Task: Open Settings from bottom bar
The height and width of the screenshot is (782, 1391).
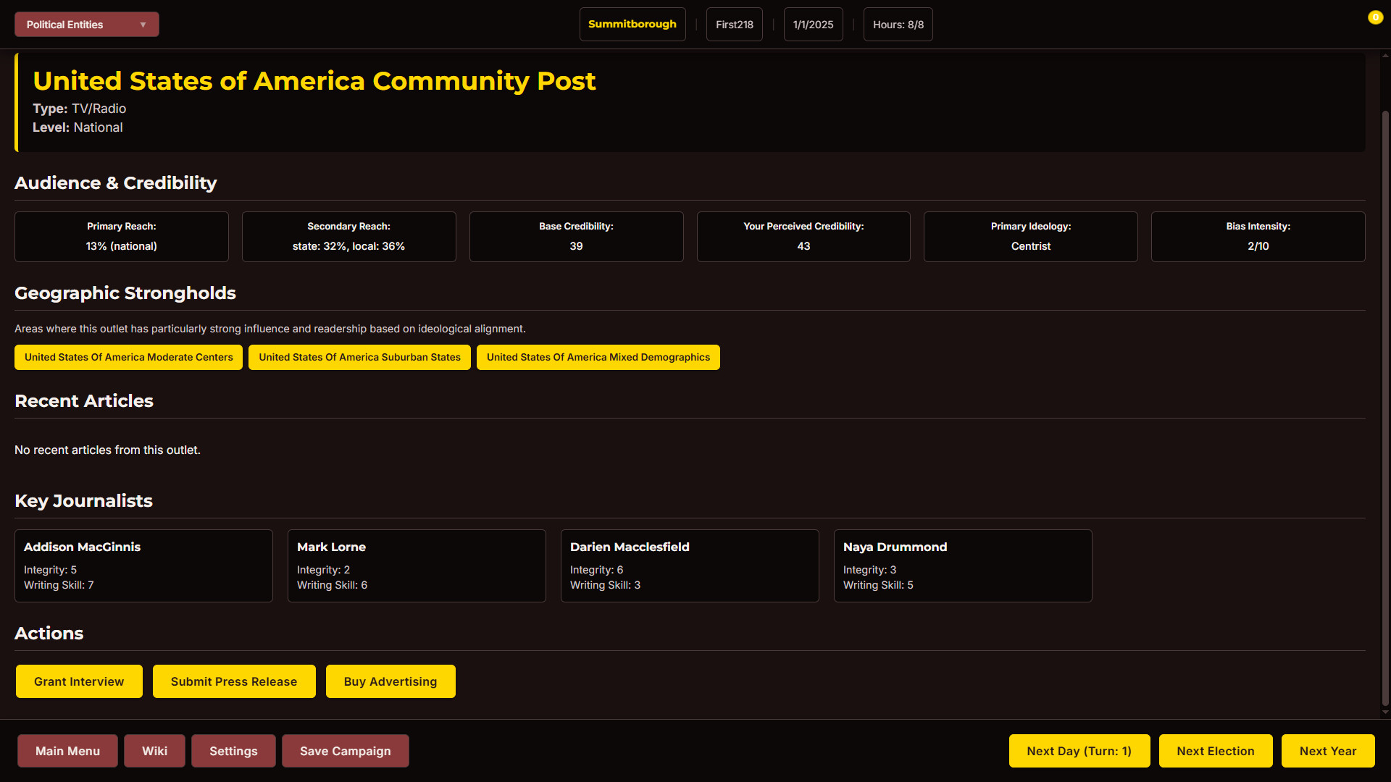Action: click(x=233, y=751)
